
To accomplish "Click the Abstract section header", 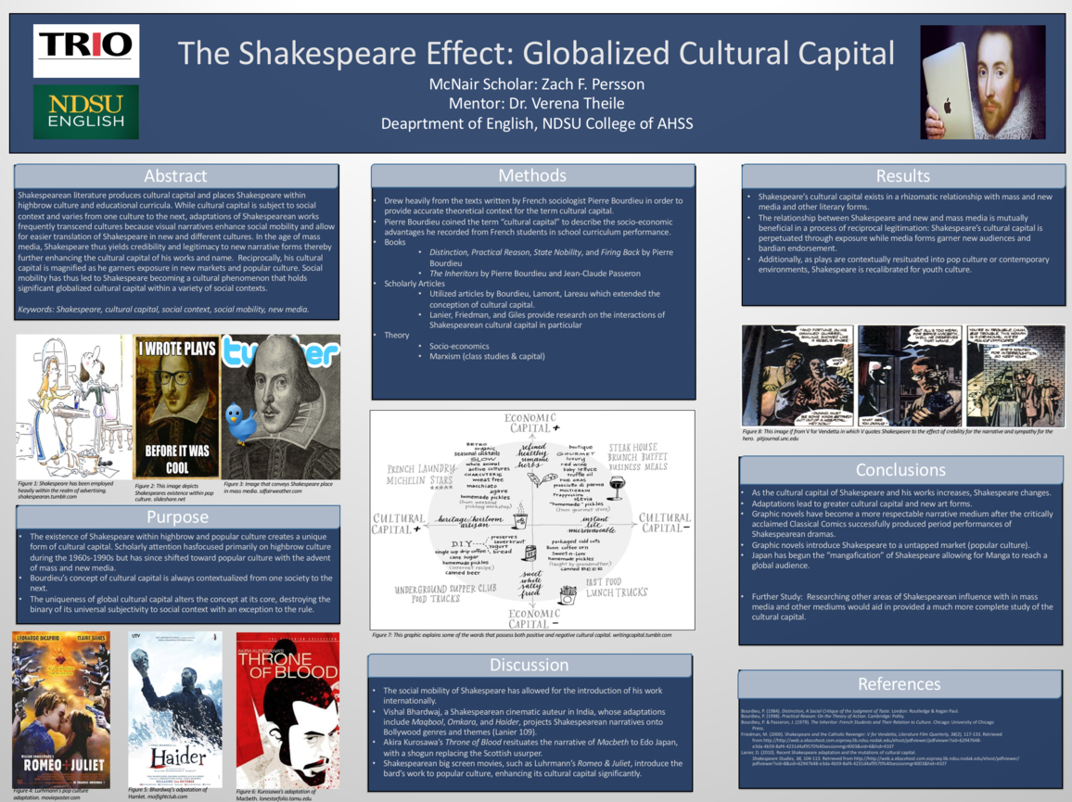I will [x=176, y=175].
